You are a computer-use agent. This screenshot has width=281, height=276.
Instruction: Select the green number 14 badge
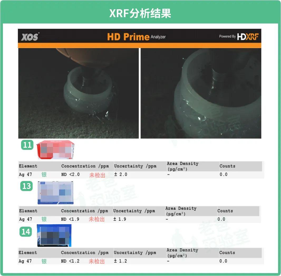(x=26, y=231)
